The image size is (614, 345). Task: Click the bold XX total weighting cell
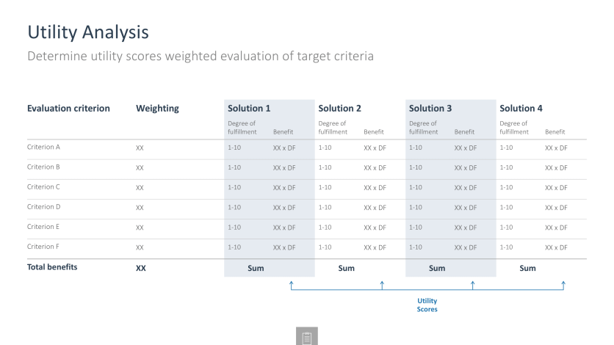[x=141, y=269]
